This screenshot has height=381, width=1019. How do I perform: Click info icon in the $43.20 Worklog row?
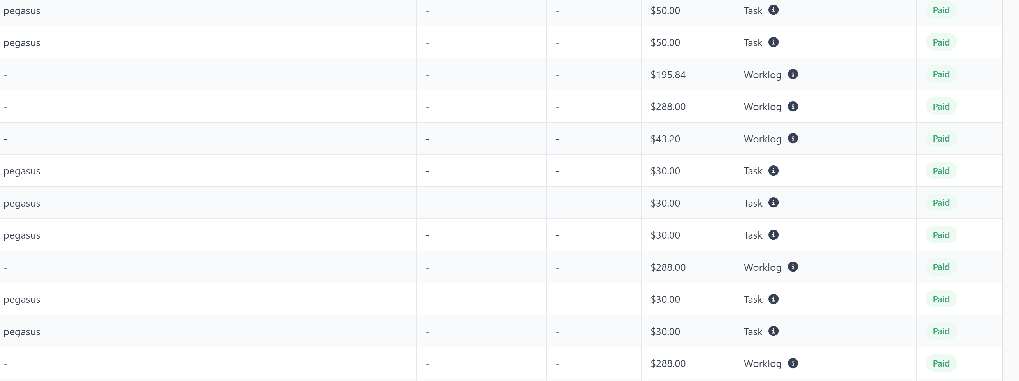pyautogui.click(x=793, y=139)
